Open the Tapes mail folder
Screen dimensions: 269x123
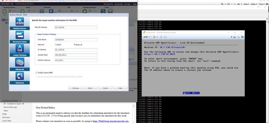[6, 110]
